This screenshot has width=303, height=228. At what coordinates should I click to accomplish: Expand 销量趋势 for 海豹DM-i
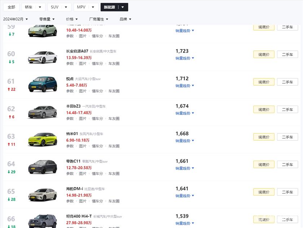[185, 196]
